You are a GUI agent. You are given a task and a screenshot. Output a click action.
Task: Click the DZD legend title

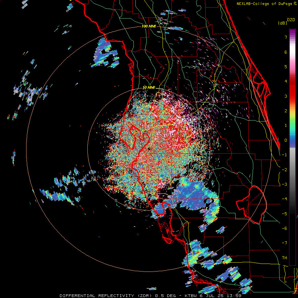291,20
